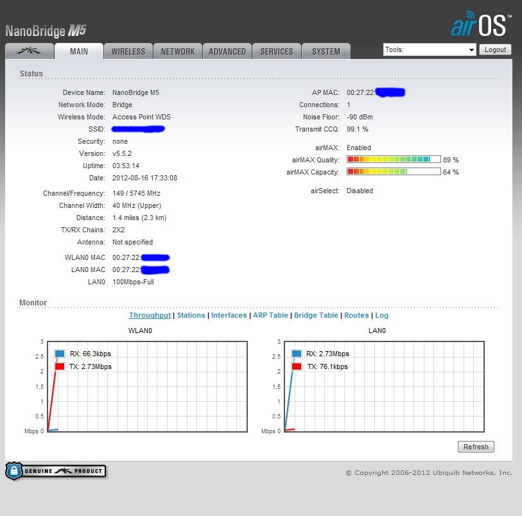
Task: Click the LAN0 throughput graph
Action: 384,386
